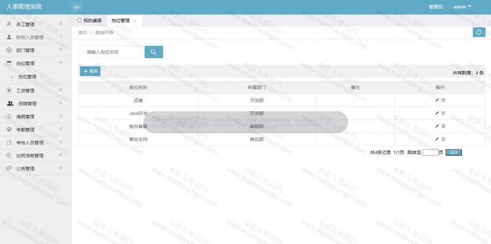Click the 考勤管理 checkmark icon in sidebar
The width and height of the screenshot is (491, 244).
click(x=9, y=129)
